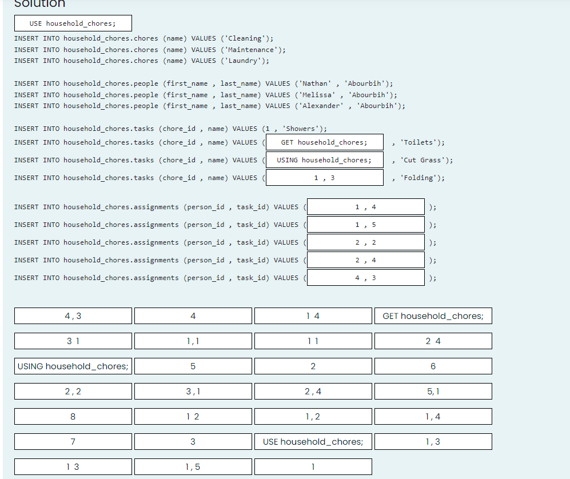Pick the '1 , 2' answer tile with comma
The height and width of the screenshot is (479, 570).
coord(313,416)
